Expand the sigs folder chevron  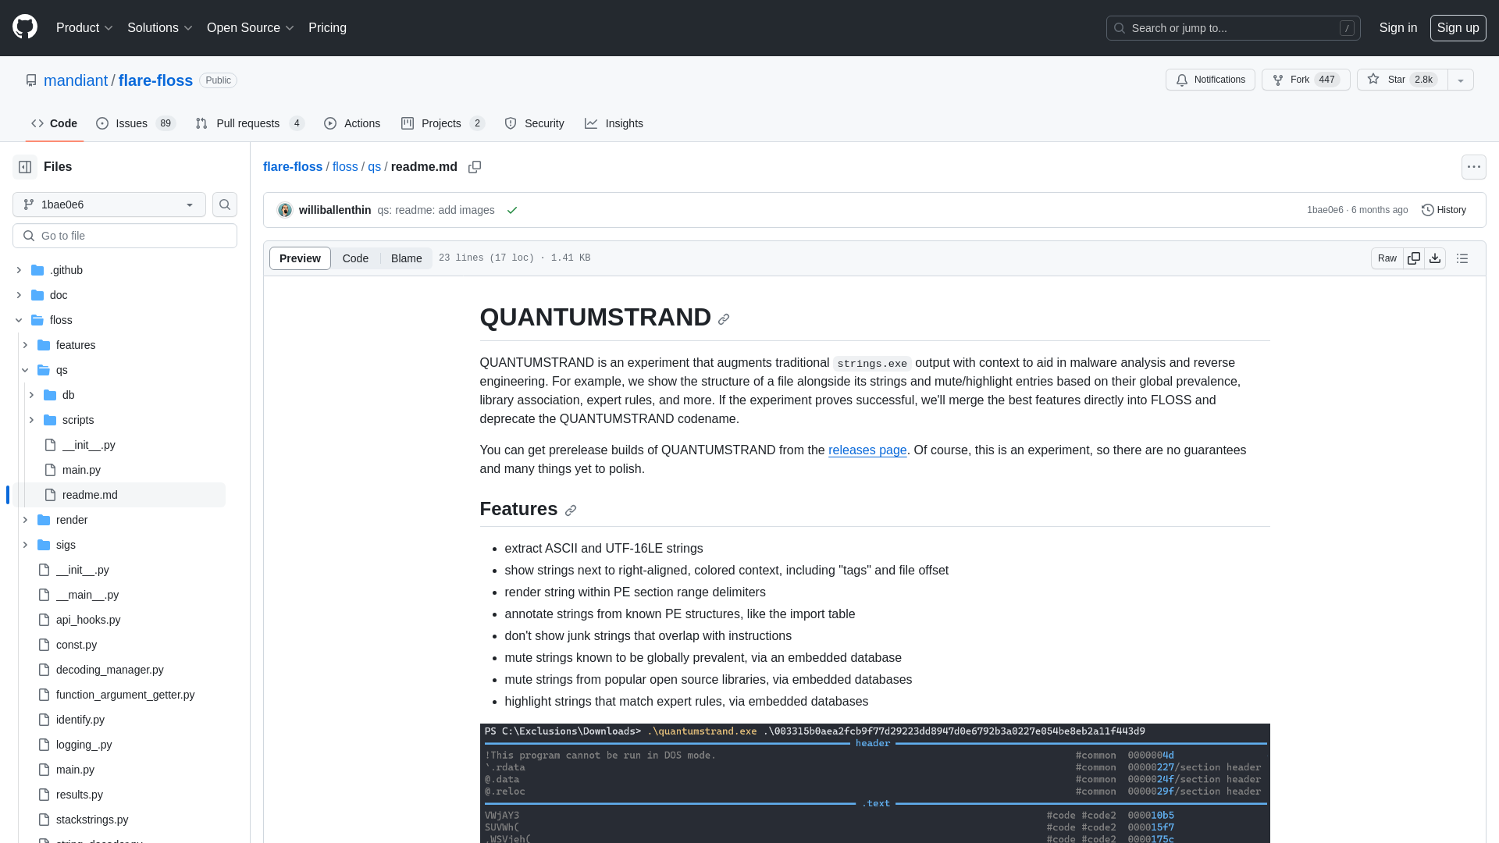25,545
